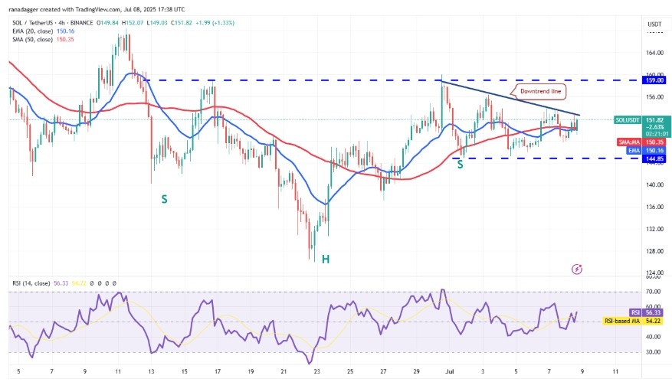Click the right S shoulder marker near Jul
The width and height of the screenshot is (672, 382).
pos(460,165)
